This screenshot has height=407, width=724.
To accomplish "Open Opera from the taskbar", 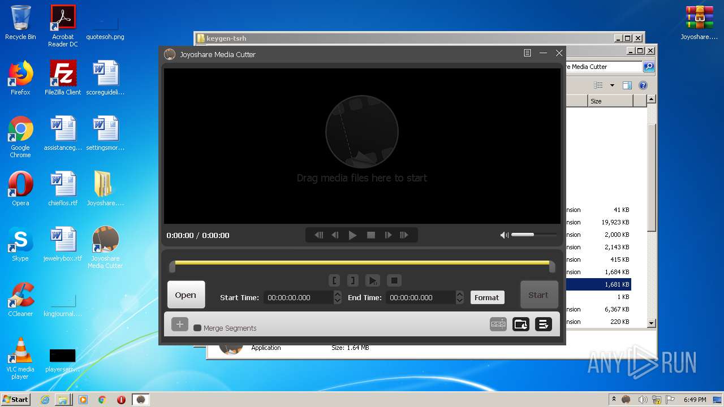I will pos(121,400).
